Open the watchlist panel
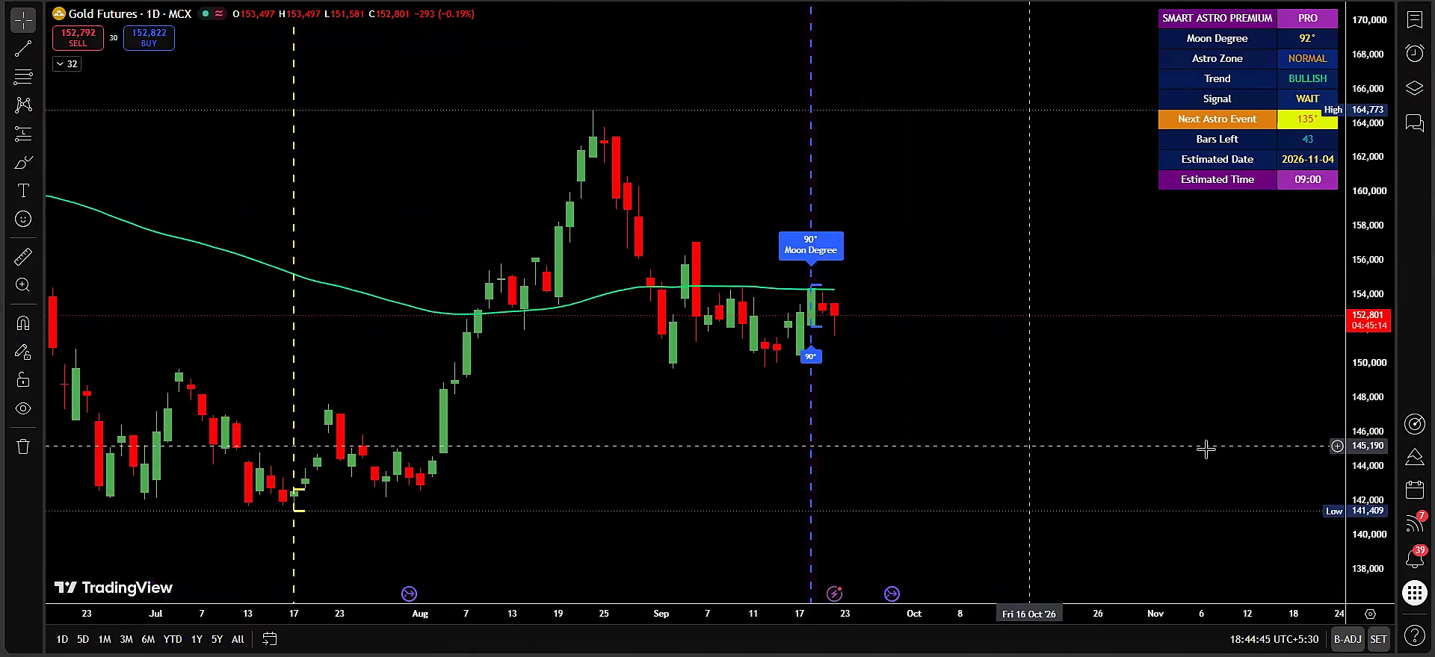 tap(1414, 20)
